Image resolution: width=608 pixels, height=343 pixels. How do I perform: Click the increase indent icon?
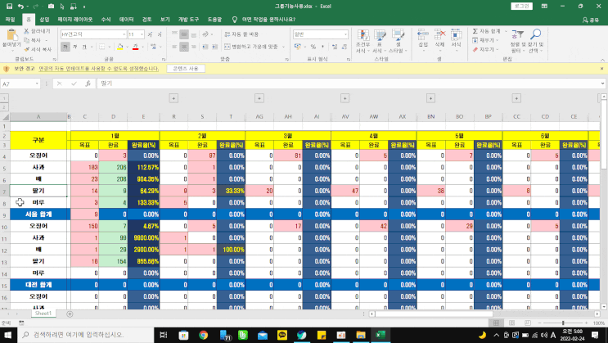215,47
